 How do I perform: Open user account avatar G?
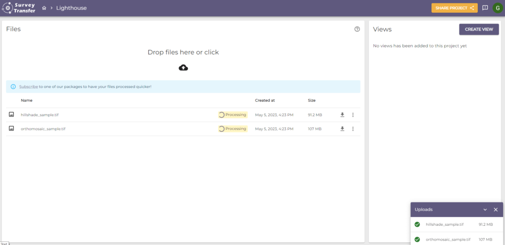pos(497,8)
